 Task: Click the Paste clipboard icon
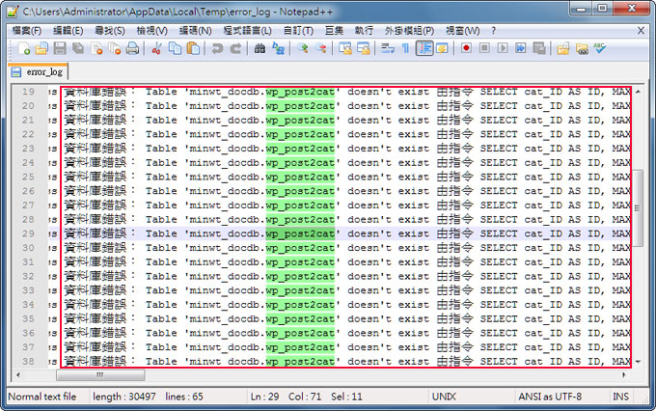(x=193, y=48)
